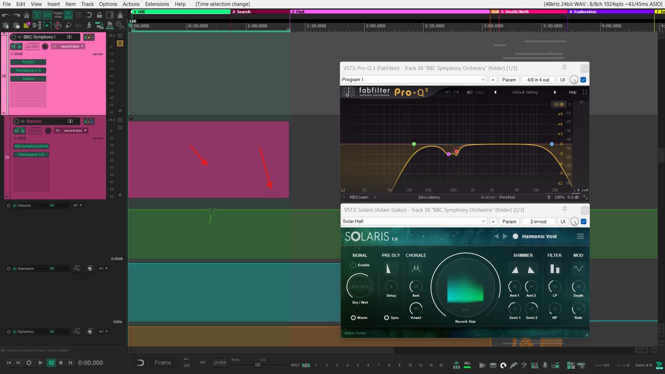Viewport: 665px width, 374px height.
Task: Select the green EQ band node
Action: (414, 144)
